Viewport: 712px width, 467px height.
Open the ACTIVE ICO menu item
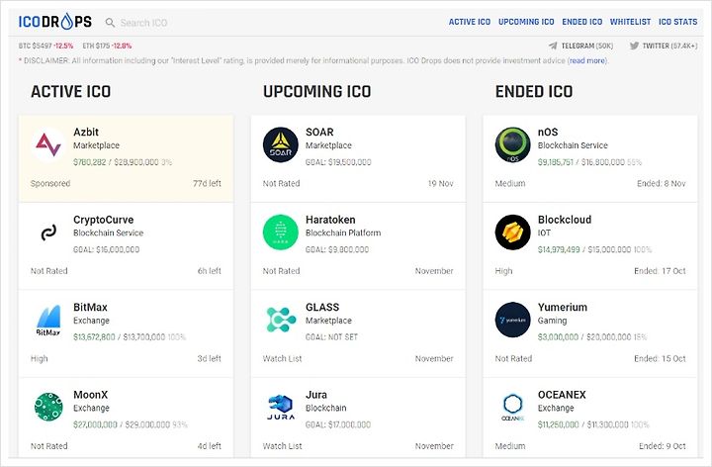pyautogui.click(x=470, y=22)
